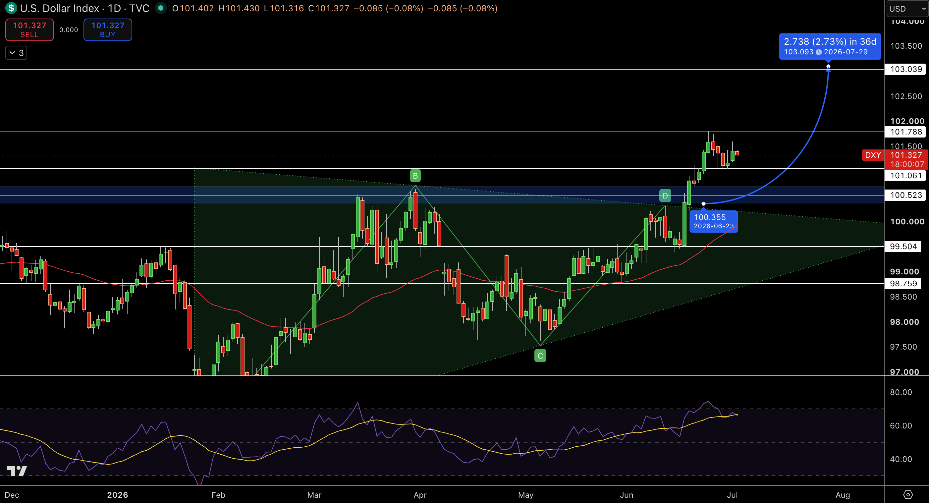929x503 pixels.
Task: Click the 101.788 horizontal line price label
Action: [905, 132]
